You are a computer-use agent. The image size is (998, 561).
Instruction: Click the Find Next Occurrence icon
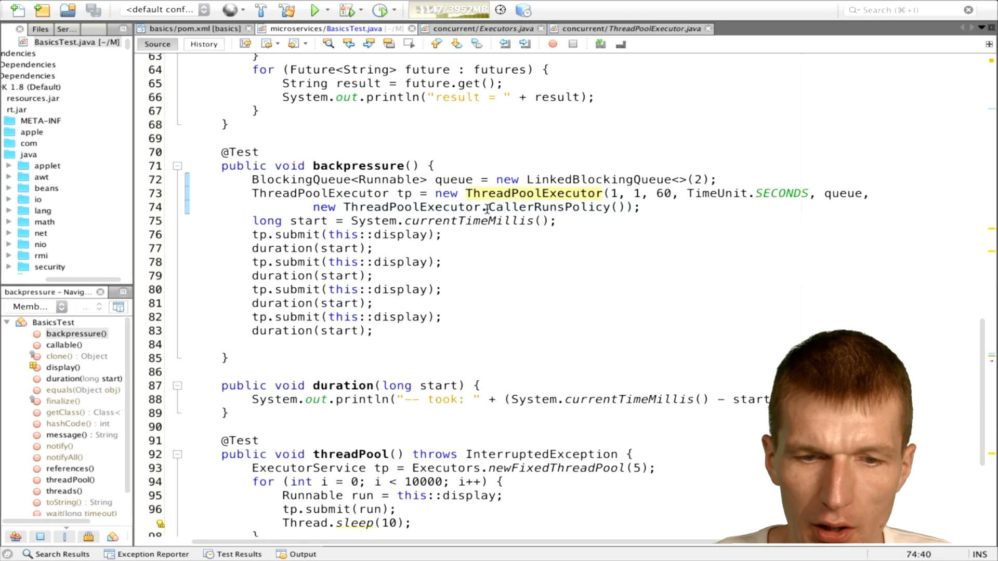pos(369,44)
